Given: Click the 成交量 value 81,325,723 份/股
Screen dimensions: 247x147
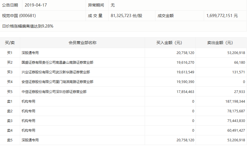Looking at the screenshot, I should click(126, 16).
